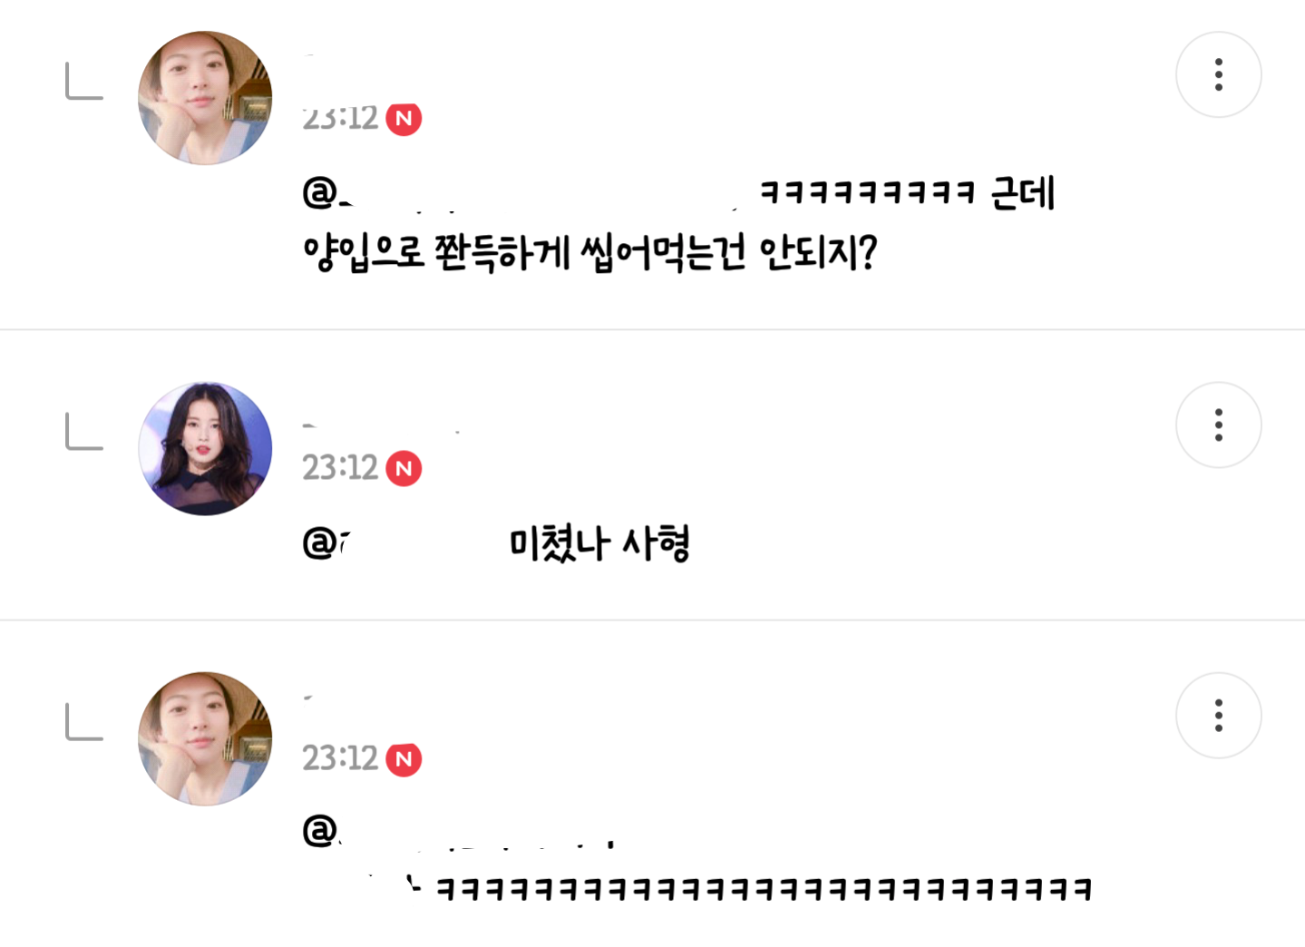Open more options for the 양입으로 쫀득하게 comment

tap(1218, 74)
